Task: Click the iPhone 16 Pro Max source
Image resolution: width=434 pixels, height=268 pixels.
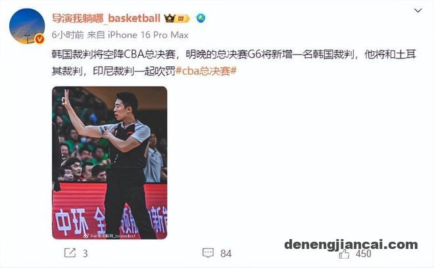Action: click(x=148, y=35)
